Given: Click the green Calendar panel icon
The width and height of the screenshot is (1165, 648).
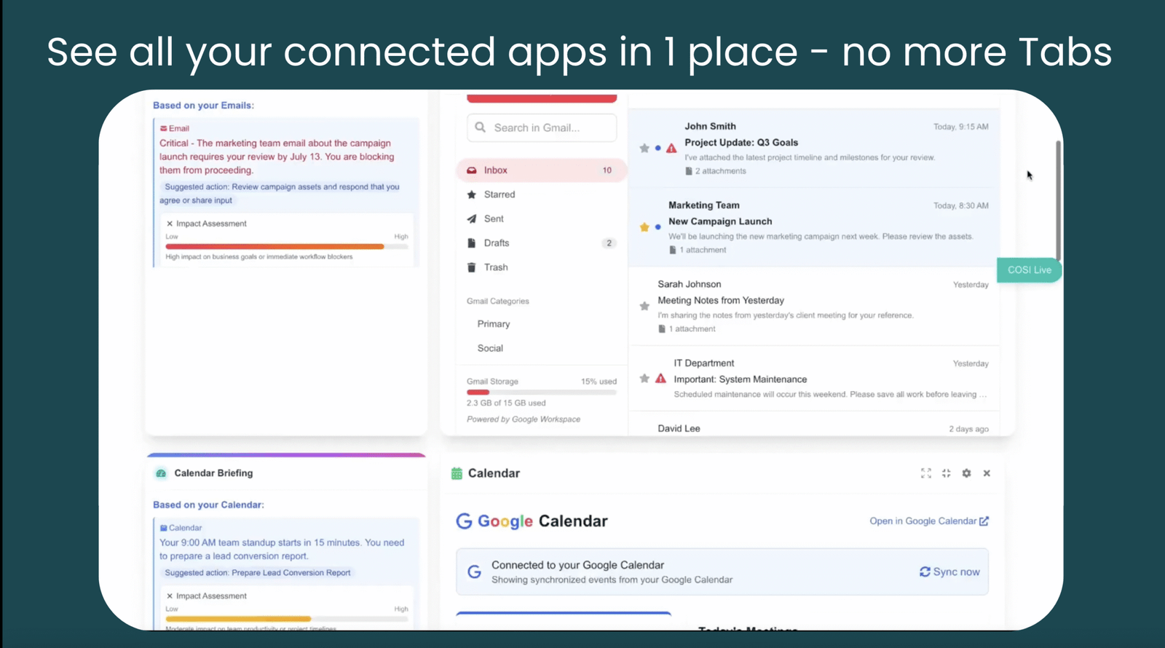Looking at the screenshot, I should (x=457, y=473).
